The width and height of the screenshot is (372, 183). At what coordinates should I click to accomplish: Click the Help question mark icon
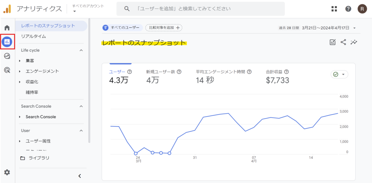pos(348,9)
